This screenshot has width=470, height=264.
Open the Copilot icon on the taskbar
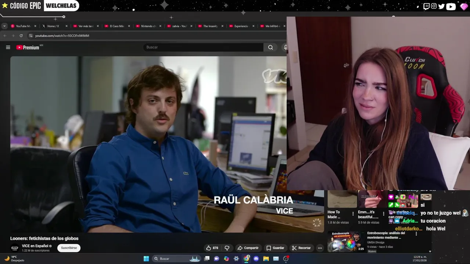click(227, 258)
